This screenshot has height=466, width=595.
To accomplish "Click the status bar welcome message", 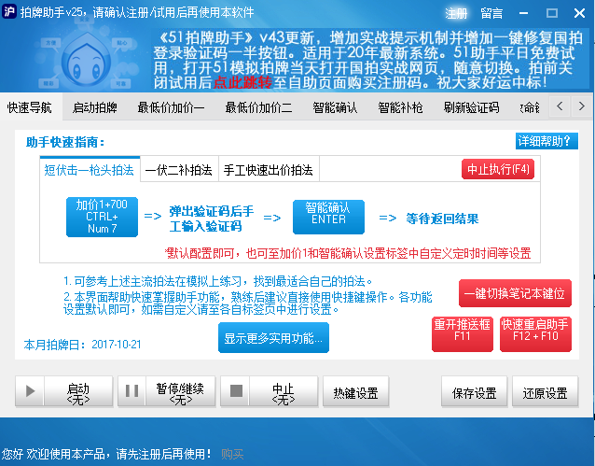I will 106,454.
